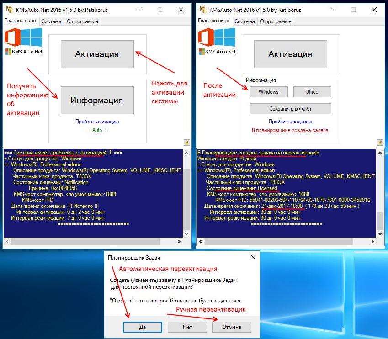Open О программе tab in left window

click(82, 21)
